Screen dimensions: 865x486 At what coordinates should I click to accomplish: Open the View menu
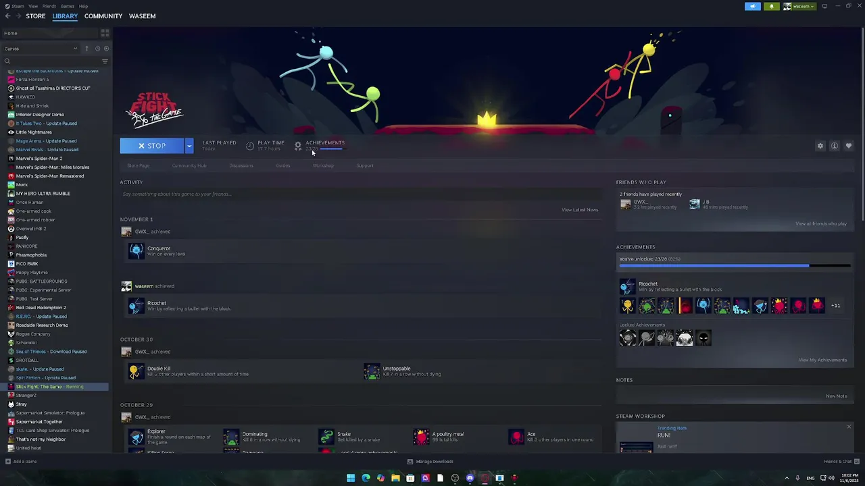pos(33,6)
